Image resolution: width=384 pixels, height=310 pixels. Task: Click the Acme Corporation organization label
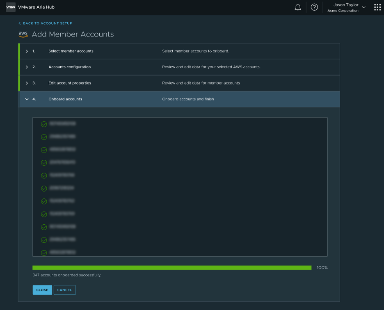click(343, 11)
